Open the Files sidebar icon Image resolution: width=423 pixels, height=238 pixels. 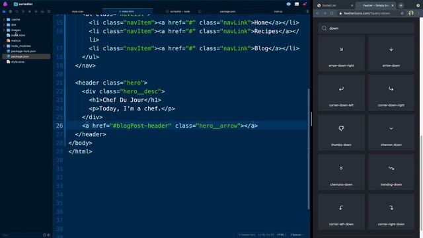pyautogui.click(x=4, y=12)
